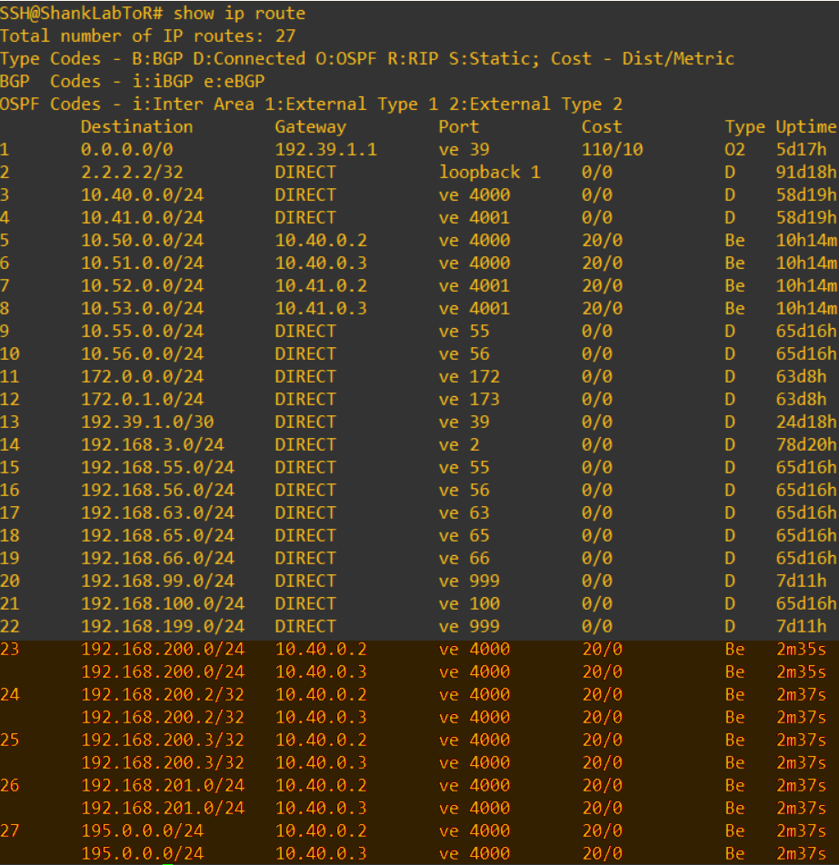Screen dimensions: 839x865
Task: Click port 've 2'
Action: pyautogui.click(x=459, y=444)
